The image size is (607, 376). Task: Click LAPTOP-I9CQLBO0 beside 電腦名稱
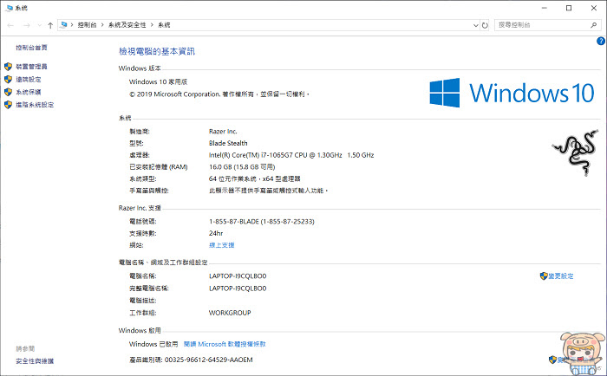[238, 276]
